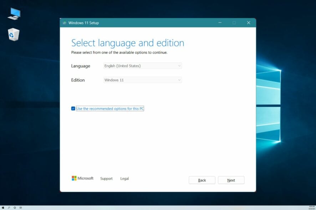Viewport: 316px width, 210px height.
Task: Minimize the Windows 11 Setup window
Action: click(220, 23)
